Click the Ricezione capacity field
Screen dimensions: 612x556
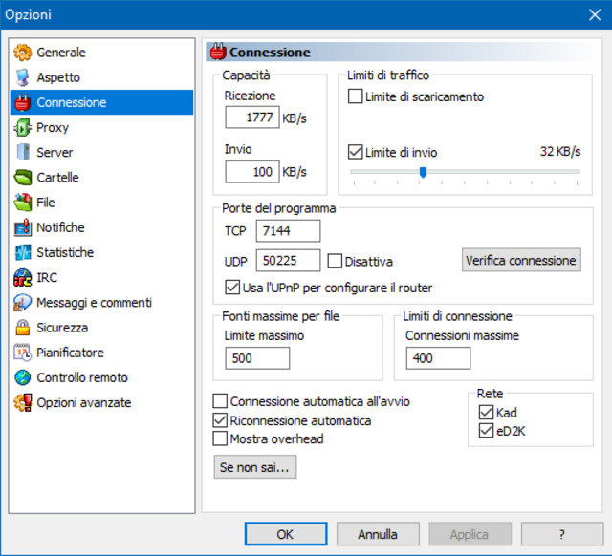coord(252,117)
